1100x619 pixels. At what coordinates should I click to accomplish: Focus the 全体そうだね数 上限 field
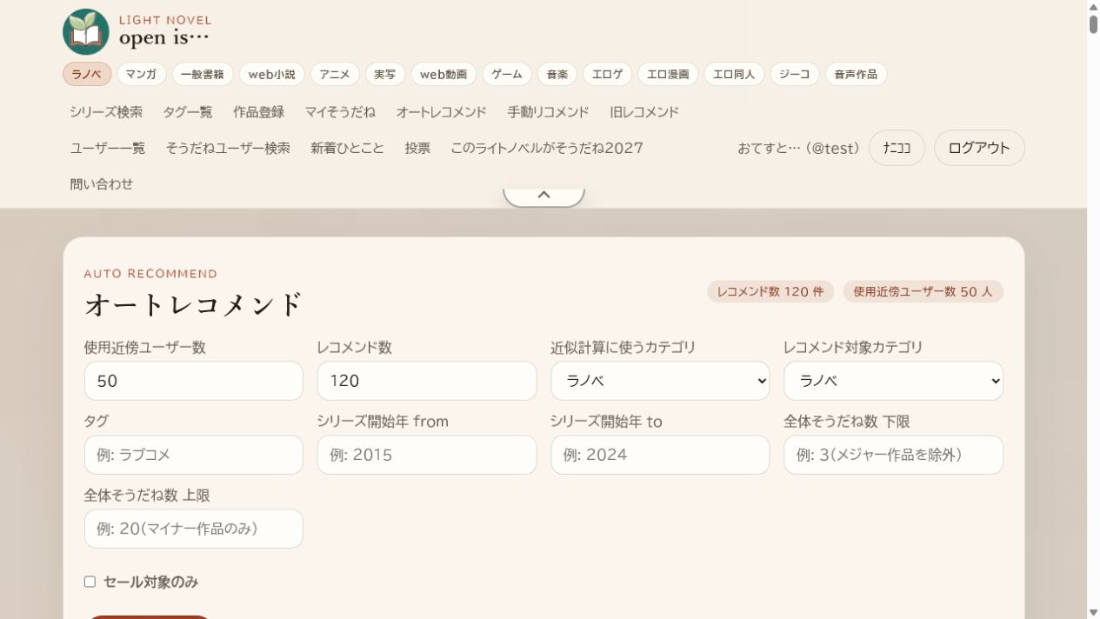tap(194, 529)
